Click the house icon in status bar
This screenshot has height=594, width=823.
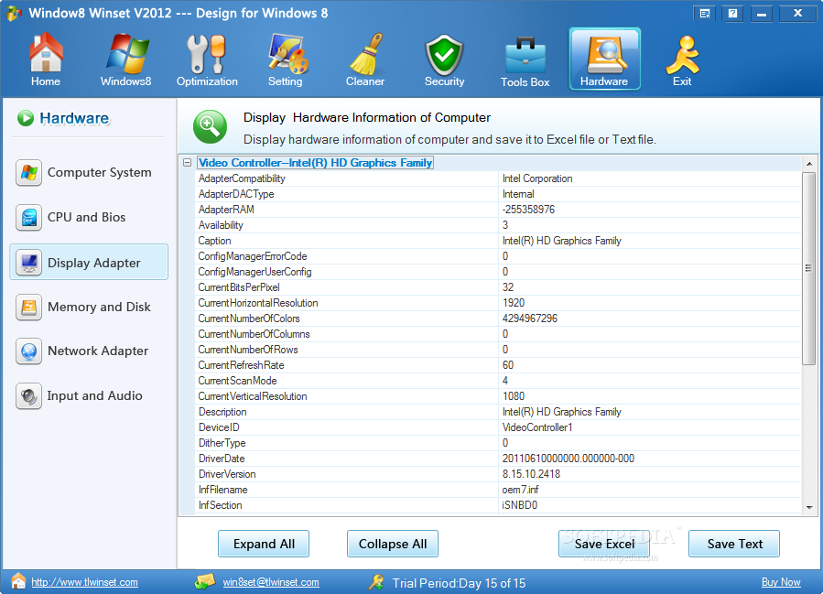coord(18,581)
